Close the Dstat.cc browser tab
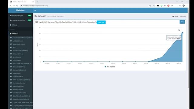This screenshot has height=109, width=194. [33, 2]
